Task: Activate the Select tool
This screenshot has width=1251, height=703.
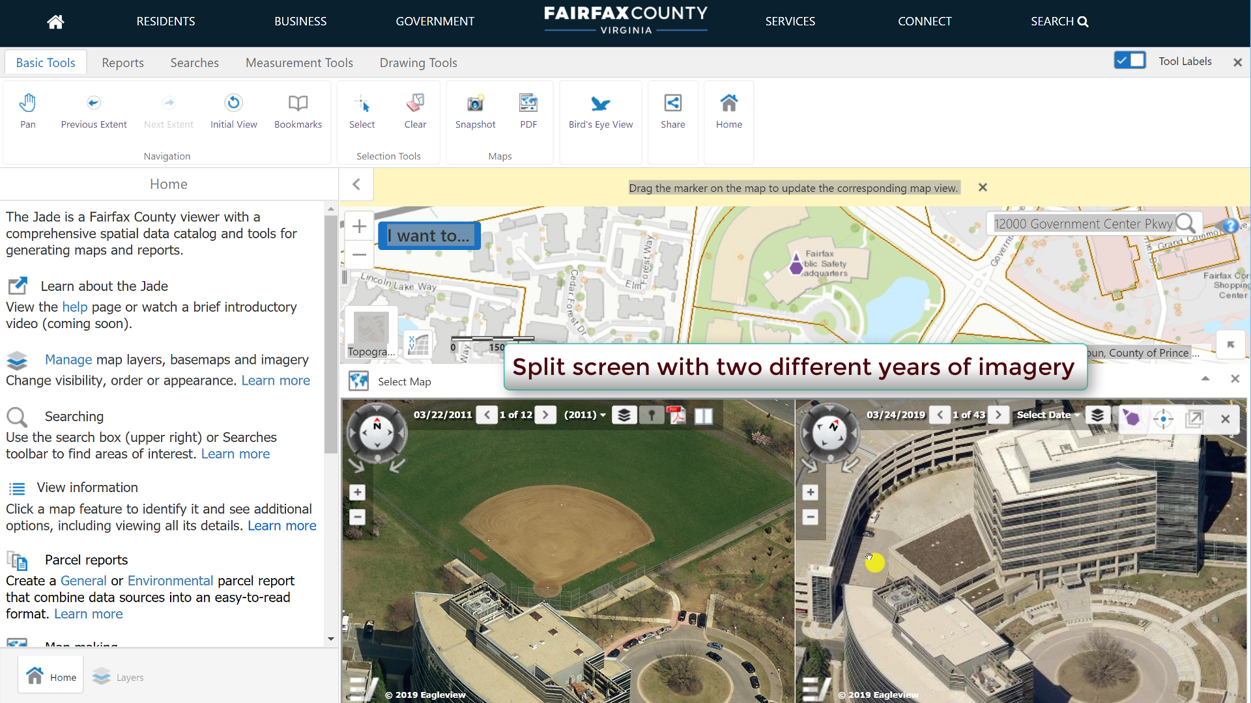Action: click(x=362, y=111)
